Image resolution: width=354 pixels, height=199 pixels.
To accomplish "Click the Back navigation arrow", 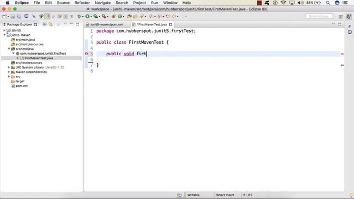I will tap(174, 16).
